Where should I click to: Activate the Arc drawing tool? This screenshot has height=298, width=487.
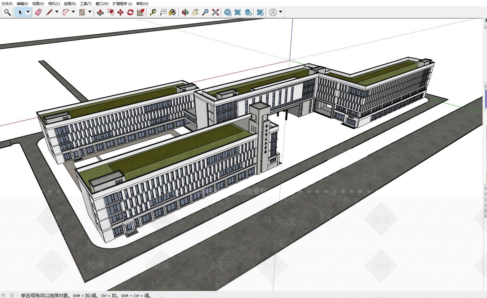pyautogui.click(x=66, y=12)
